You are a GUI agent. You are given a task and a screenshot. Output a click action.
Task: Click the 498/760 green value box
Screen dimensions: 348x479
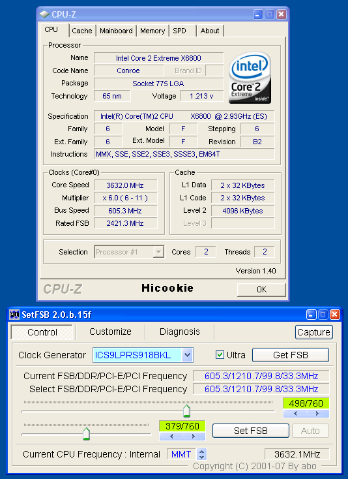point(306,403)
